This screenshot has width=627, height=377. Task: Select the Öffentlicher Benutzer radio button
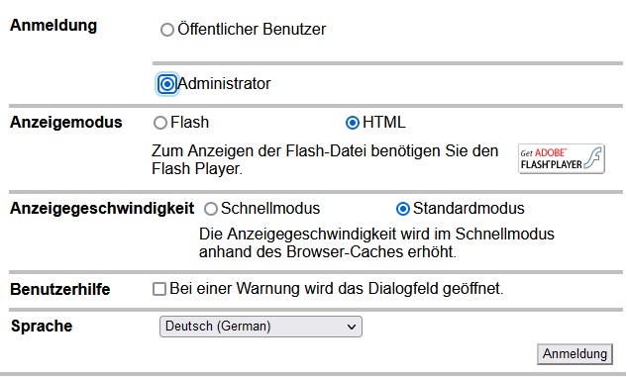point(167,30)
